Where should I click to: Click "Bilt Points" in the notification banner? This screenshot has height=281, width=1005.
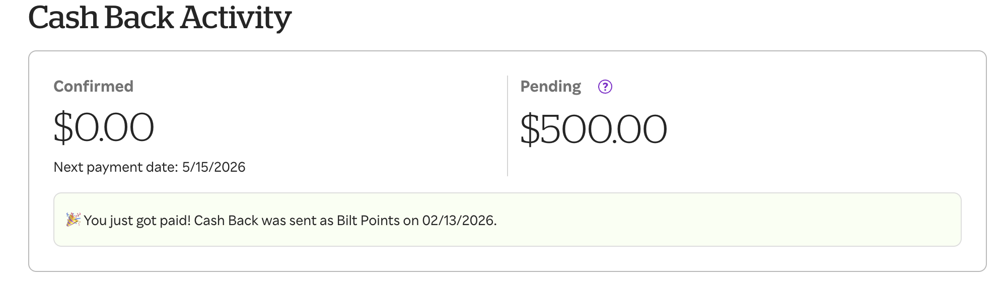(368, 221)
